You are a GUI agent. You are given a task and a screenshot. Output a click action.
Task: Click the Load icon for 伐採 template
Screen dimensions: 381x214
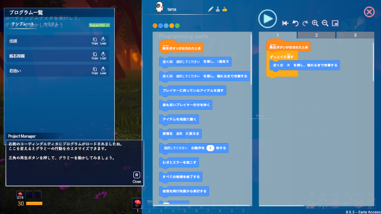[x=103, y=41]
